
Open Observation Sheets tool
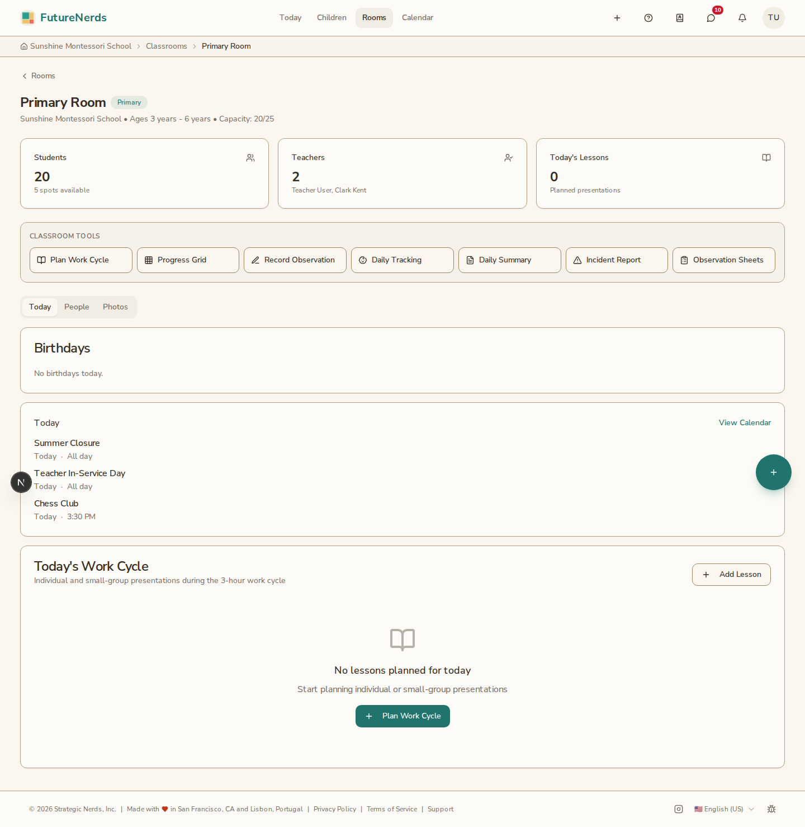[x=724, y=260]
